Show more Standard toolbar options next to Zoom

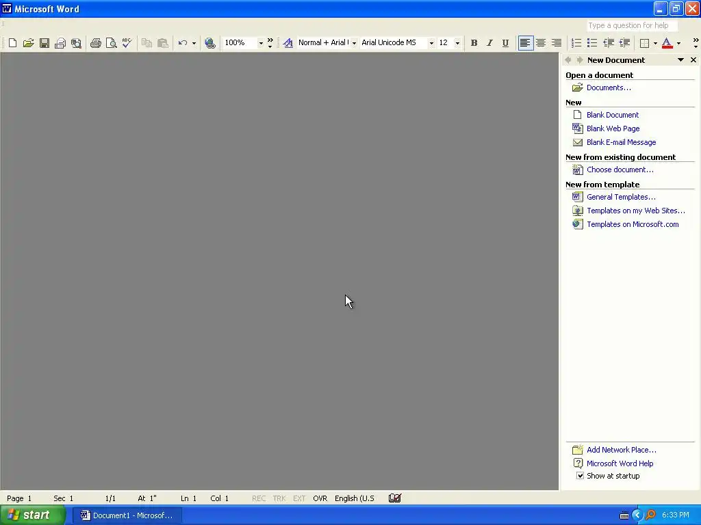coord(270,43)
